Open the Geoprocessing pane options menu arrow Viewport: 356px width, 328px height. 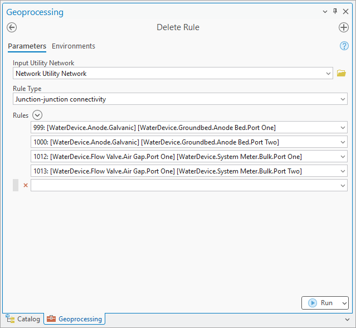tap(325, 11)
